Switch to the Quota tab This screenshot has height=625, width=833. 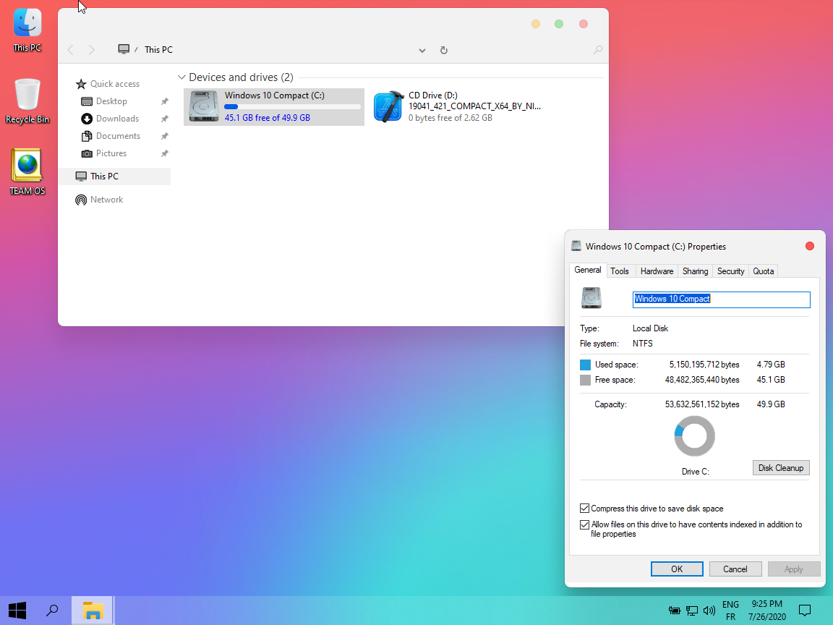[x=764, y=271]
